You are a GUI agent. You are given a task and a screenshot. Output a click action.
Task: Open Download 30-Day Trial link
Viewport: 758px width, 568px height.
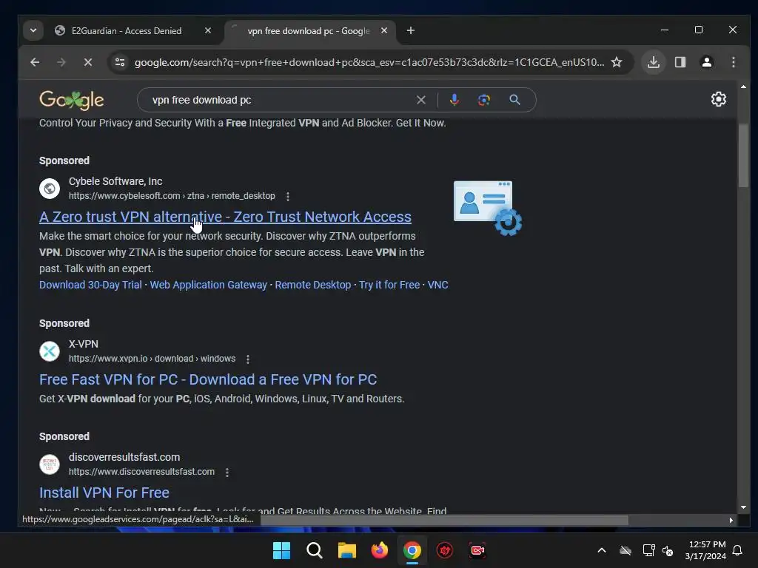pyautogui.click(x=90, y=285)
